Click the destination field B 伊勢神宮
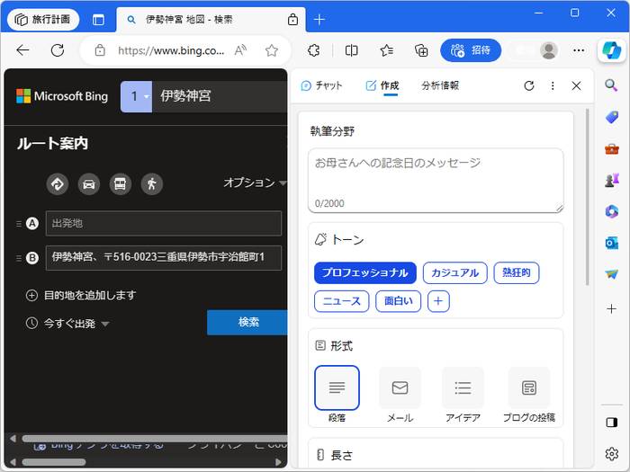The image size is (630, 472). [x=164, y=258]
